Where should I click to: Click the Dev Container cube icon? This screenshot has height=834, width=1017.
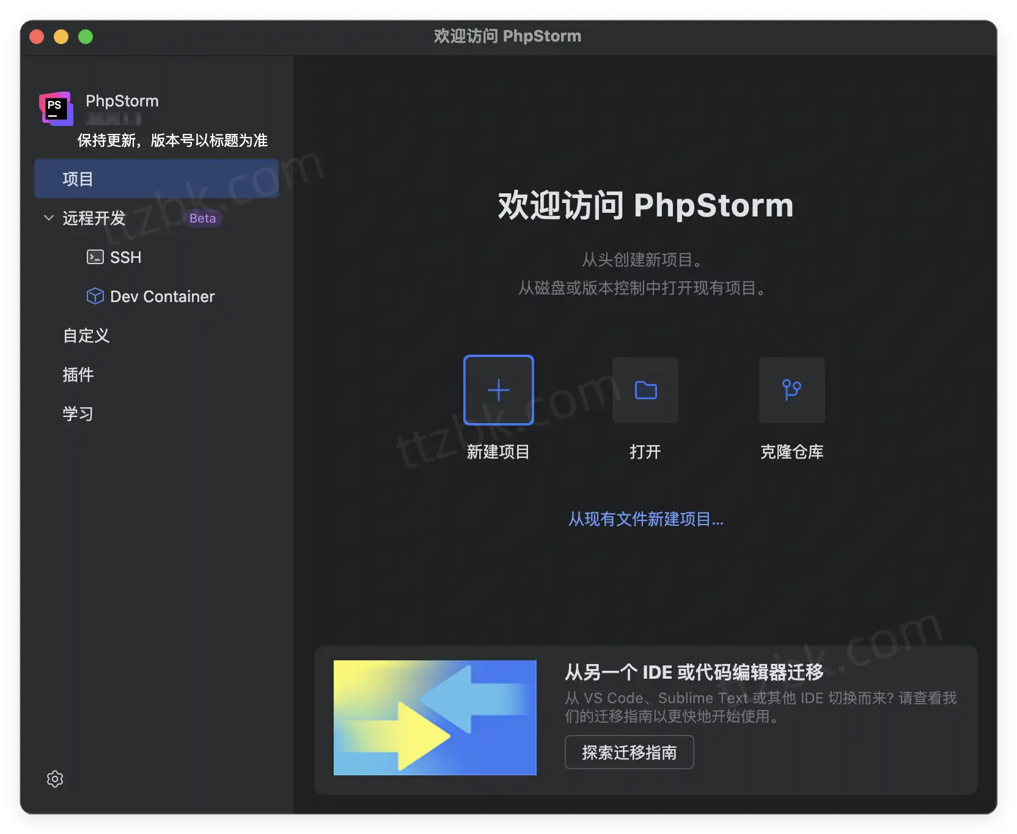coord(95,296)
